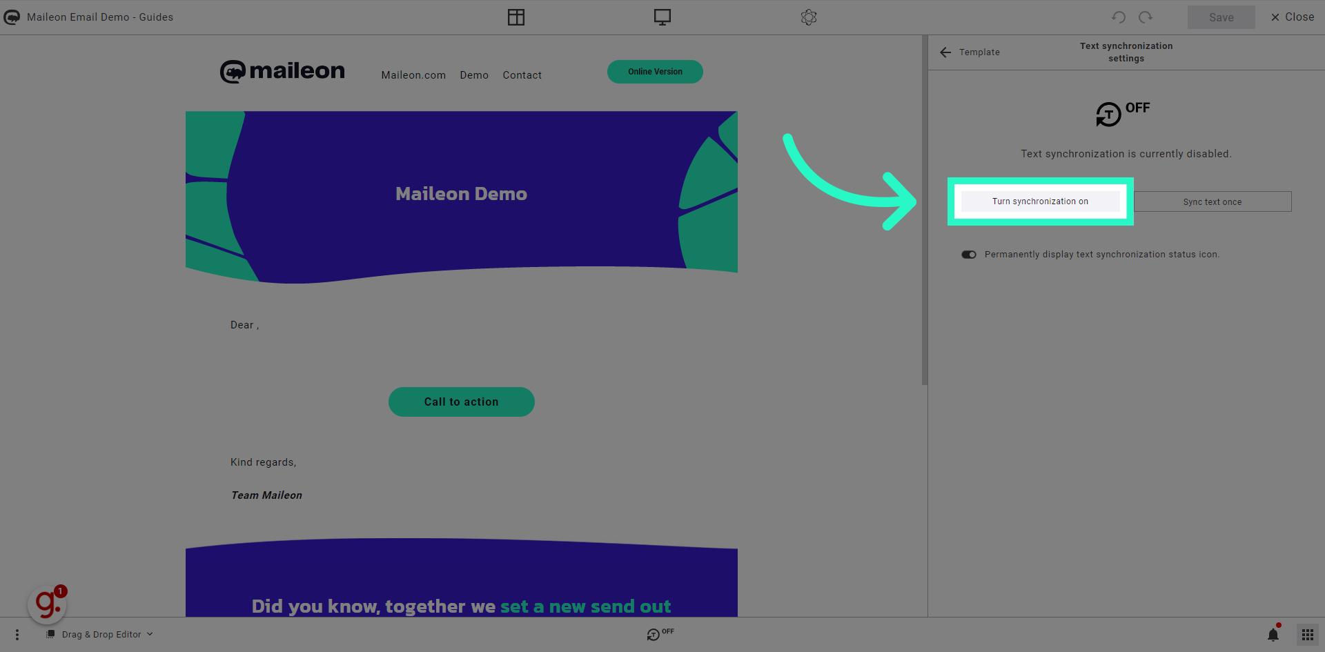The width and height of the screenshot is (1325, 652).
Task: Click the Maileon logo icon in title bar
Action: 12,17
